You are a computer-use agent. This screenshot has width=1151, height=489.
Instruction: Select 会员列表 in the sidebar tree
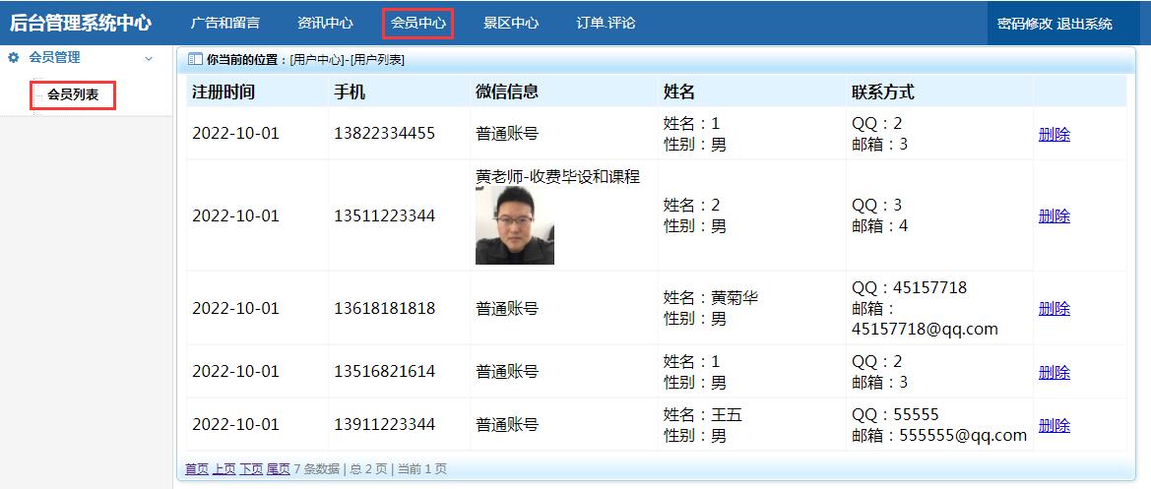[73, 94]
